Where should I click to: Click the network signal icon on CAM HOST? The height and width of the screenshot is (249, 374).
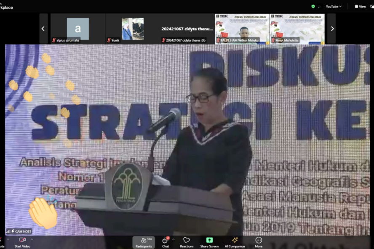8,231
